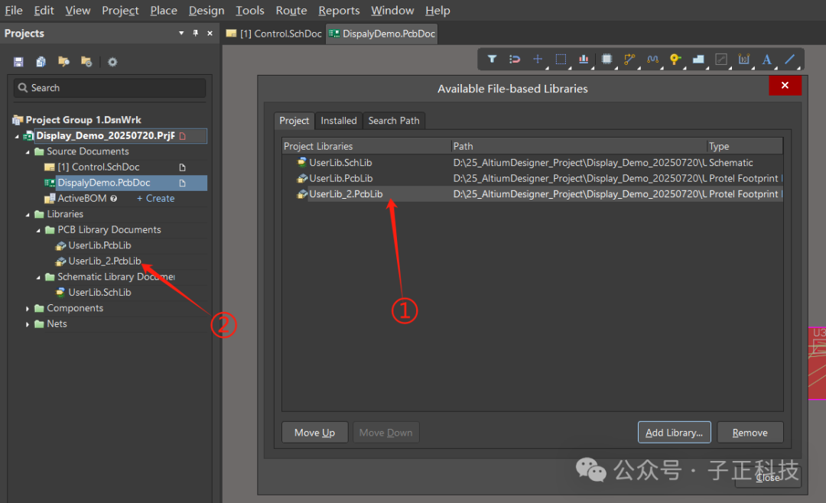826x503 pixels.
Task: Open the Align Objects bar-chart tool
Action: (584, 59)
